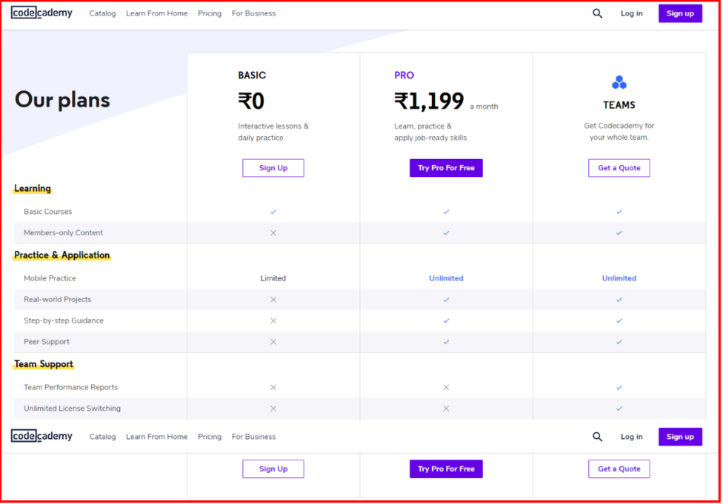Image resolution: width=723 pixels, height=504 pixels.
Task: Click the checkmark for Real-world Projects under PRO
Action: point(446,299)
